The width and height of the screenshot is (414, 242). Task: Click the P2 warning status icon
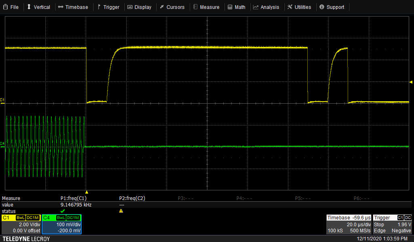pyautogui.click(x=121, y=211)
